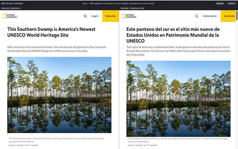This screenshot has width=238, height=149.
Task: Open National Geographic logo in Spanish pane
Action: coord(129,16)
